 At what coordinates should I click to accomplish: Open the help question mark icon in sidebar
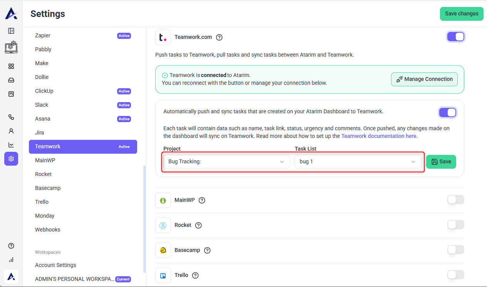tap(11, 246)
